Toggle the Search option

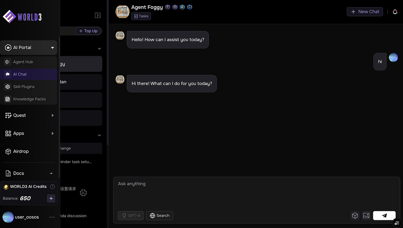coord(159,216)
